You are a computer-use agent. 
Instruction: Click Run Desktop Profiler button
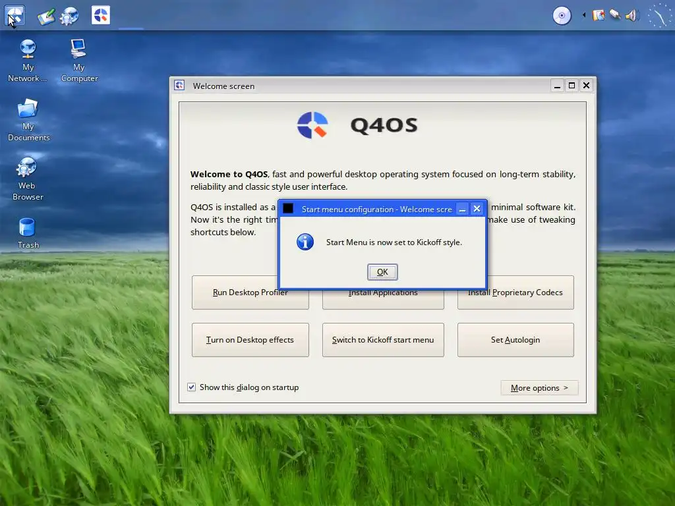coord(250,292)
